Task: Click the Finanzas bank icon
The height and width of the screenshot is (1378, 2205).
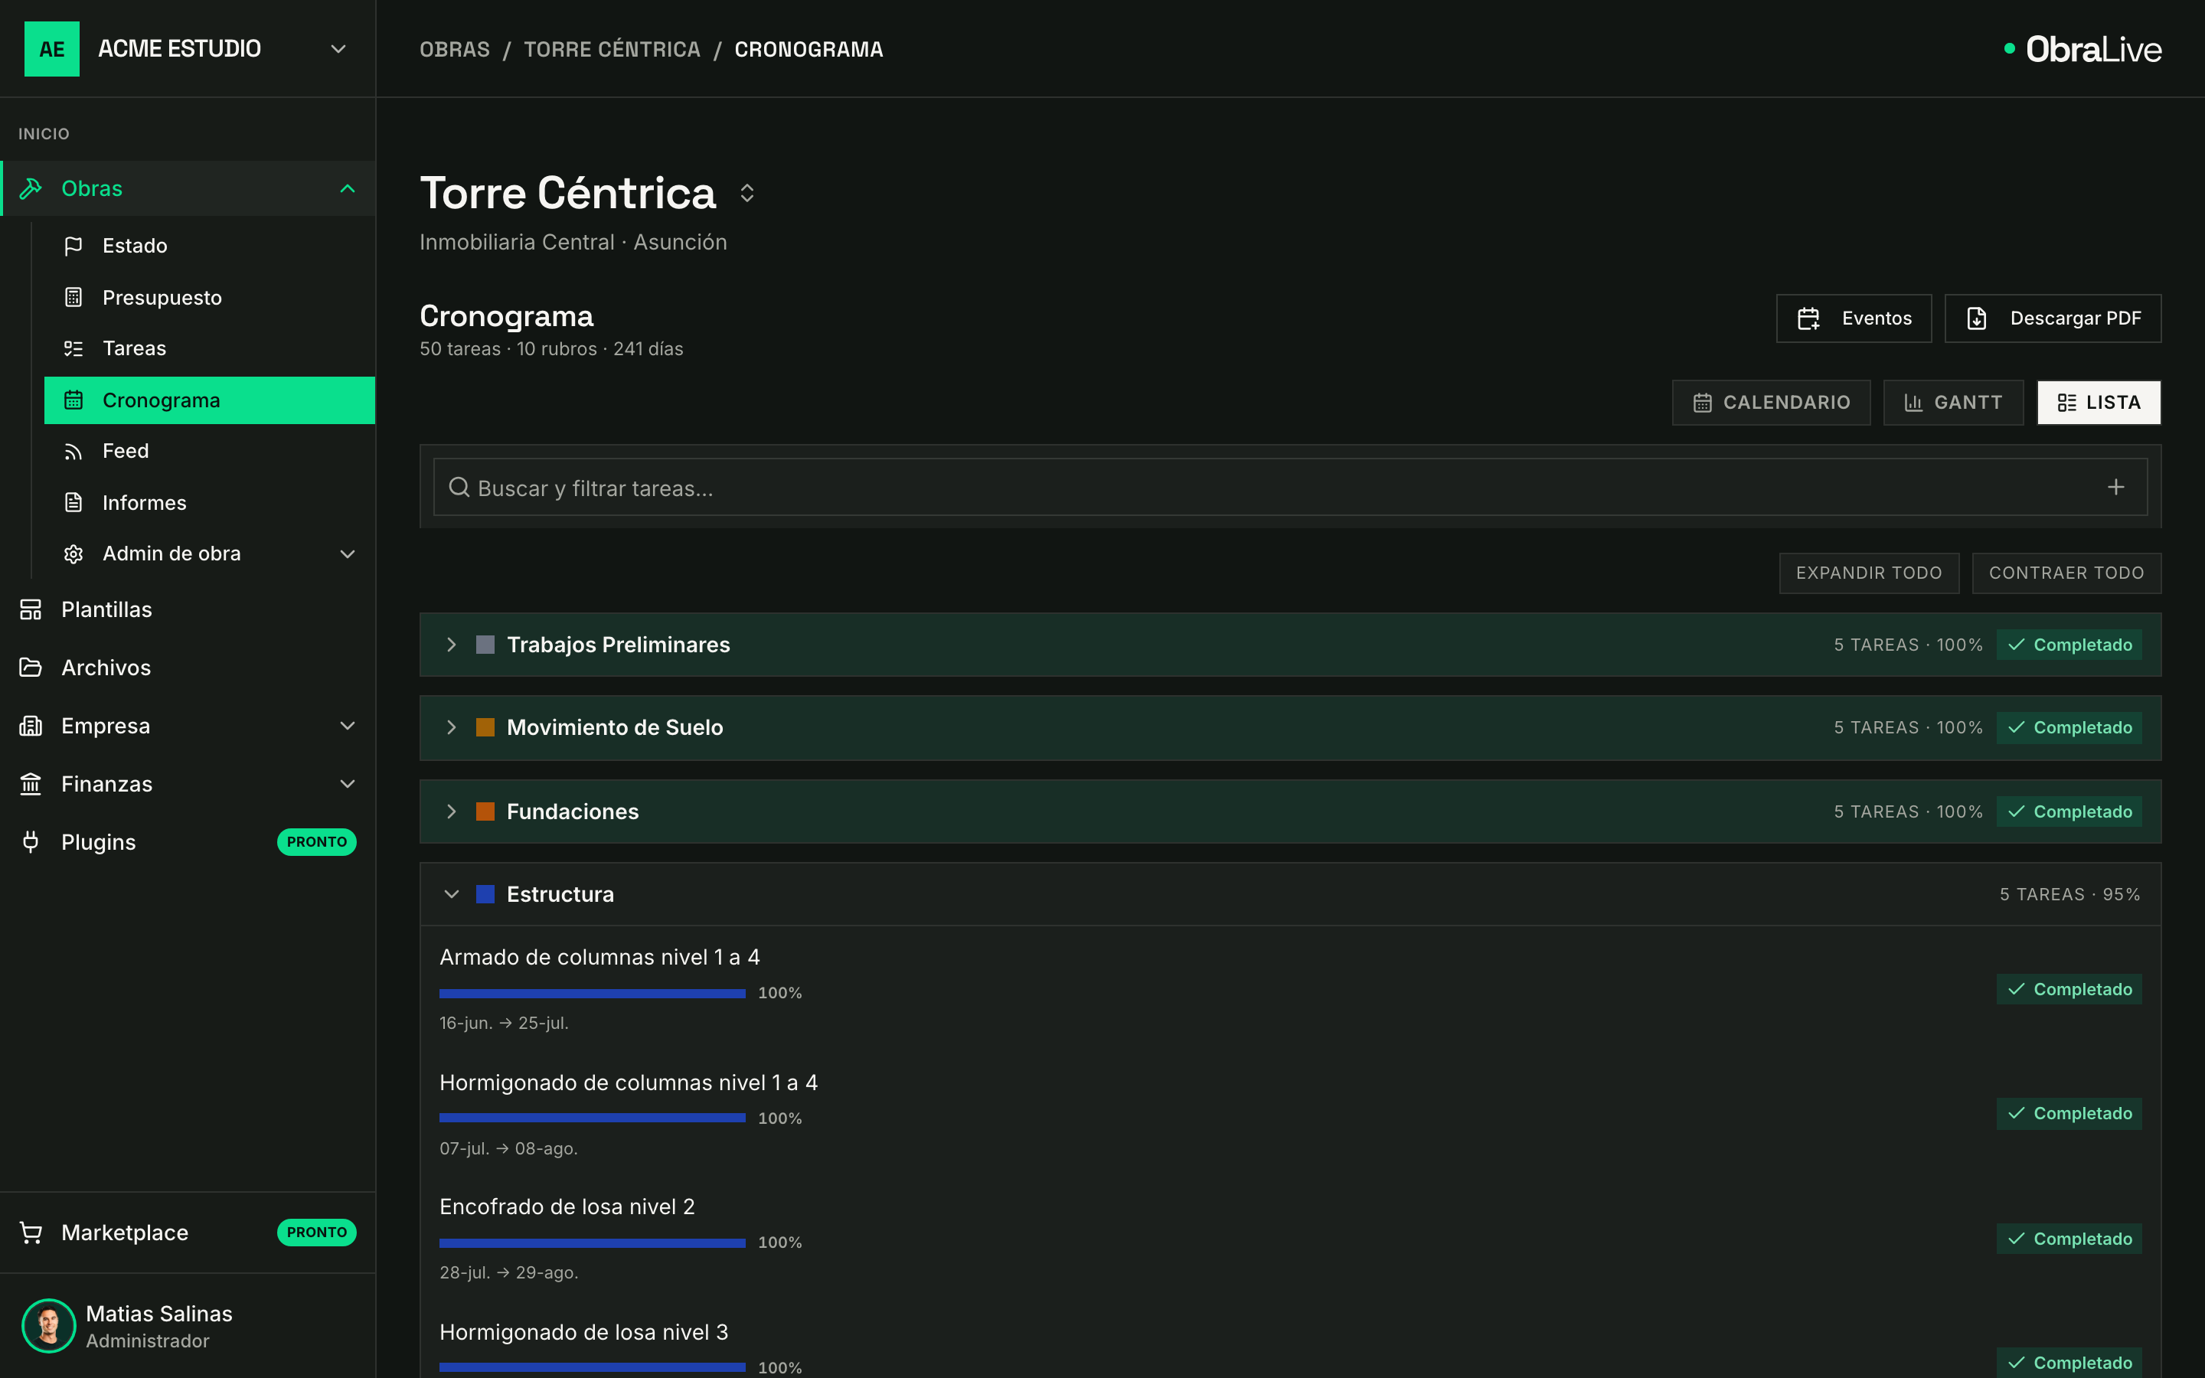Action: (31, 784)
